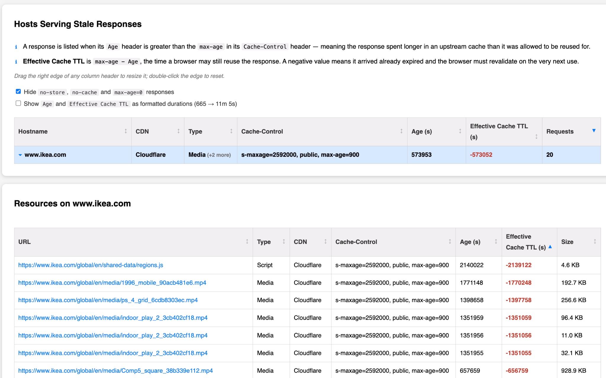Collapse the www.ikea.com host row triangle
The width and height of the screenshot is (606, 378).
point(20,155)
